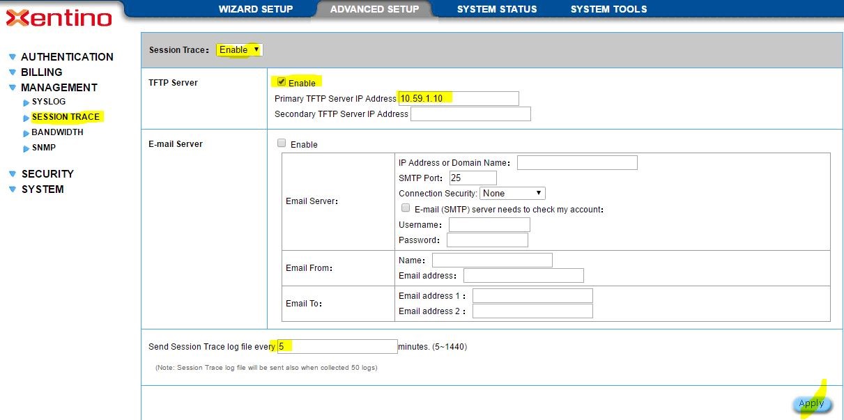Click the Primary TFTP Server IP Address field
The height and width of the screenshot is (420, 844).
pyautogui.click(x=458, y=98)
